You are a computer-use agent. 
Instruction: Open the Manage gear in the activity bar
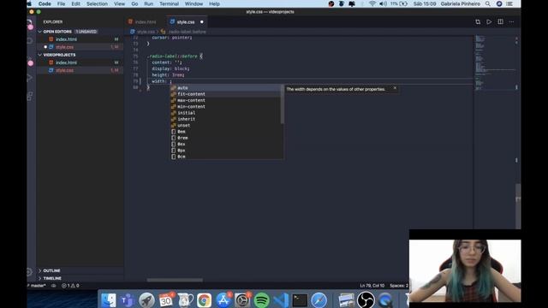(30, 272)
